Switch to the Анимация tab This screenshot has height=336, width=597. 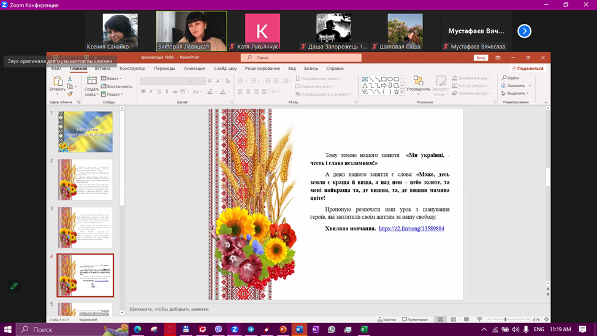coord(194,69)
